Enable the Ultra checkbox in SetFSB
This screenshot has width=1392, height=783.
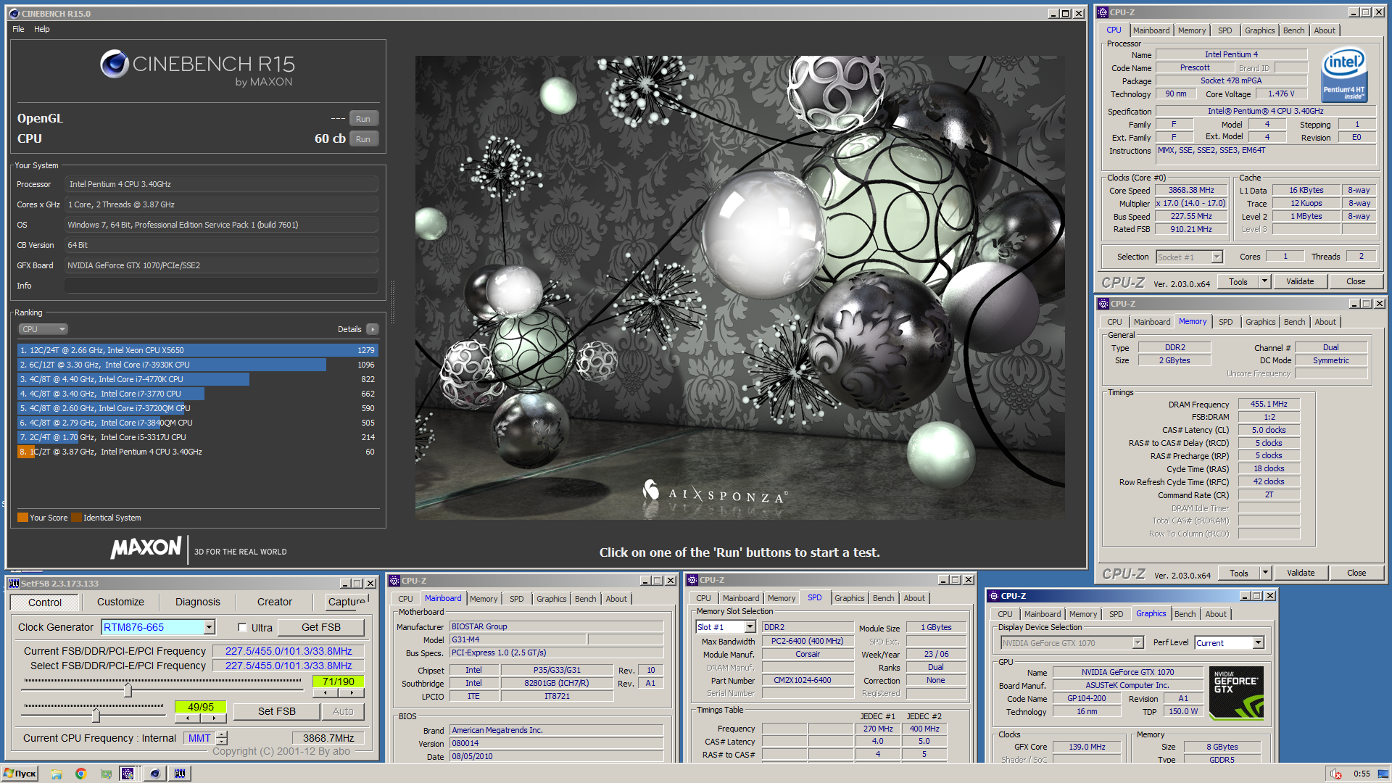click(243, 628)
